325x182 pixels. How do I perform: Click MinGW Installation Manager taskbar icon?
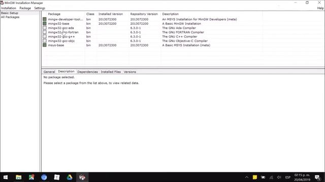tap(82, 177)
